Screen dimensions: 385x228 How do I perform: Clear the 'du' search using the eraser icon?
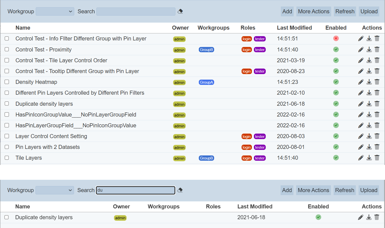point(180,190)
